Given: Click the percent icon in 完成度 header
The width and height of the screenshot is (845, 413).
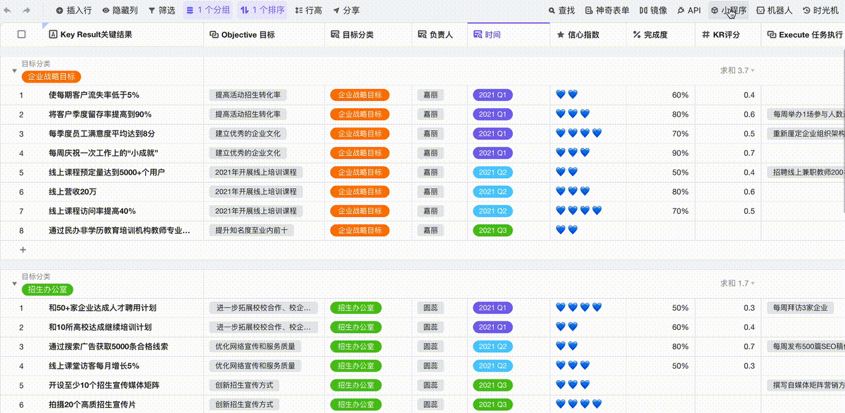Looking at the screenshot, I should [637, 34].
